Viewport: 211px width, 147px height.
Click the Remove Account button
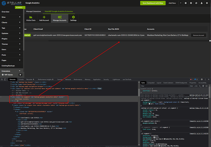click(x=198, y=35)
